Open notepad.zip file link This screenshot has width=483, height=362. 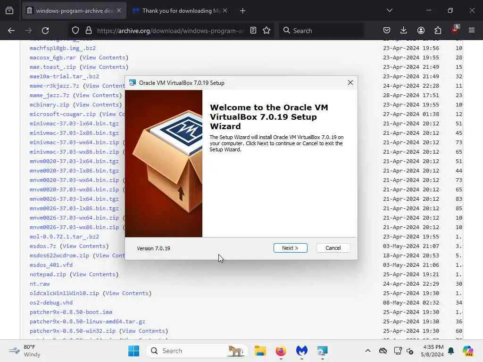[48, 274]
